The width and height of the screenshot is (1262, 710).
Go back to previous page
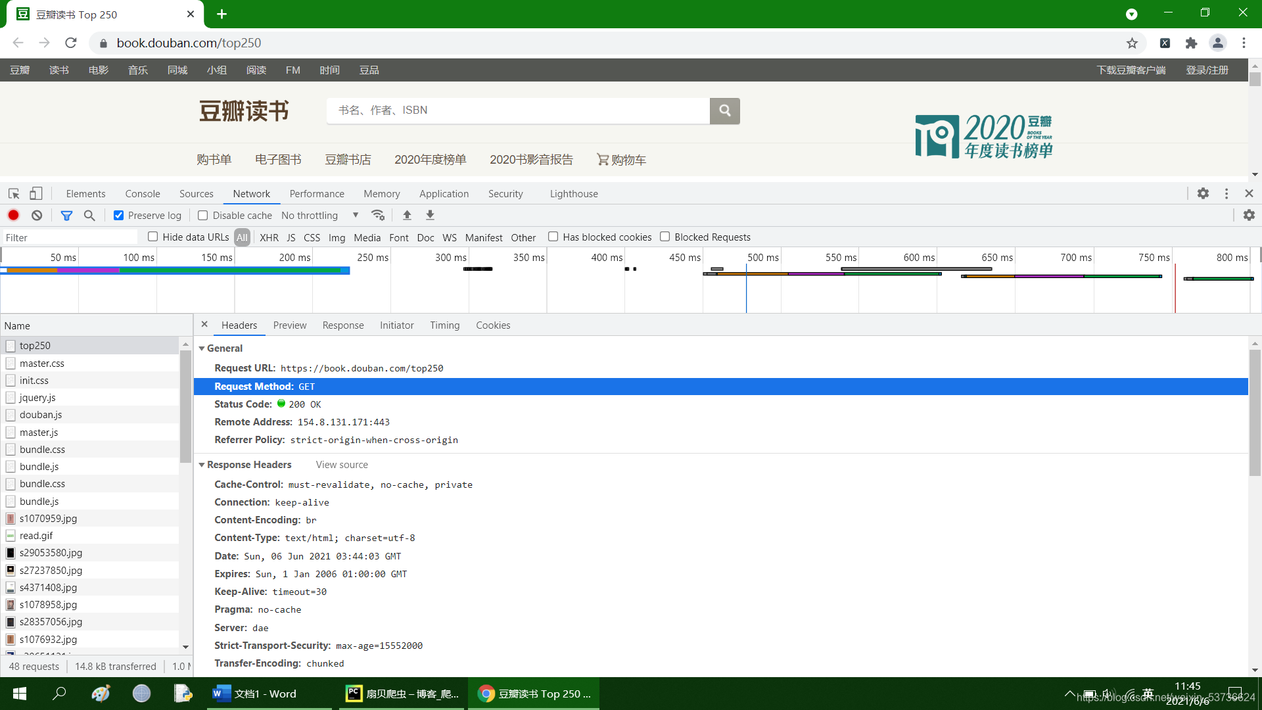[x=18, y=43]
